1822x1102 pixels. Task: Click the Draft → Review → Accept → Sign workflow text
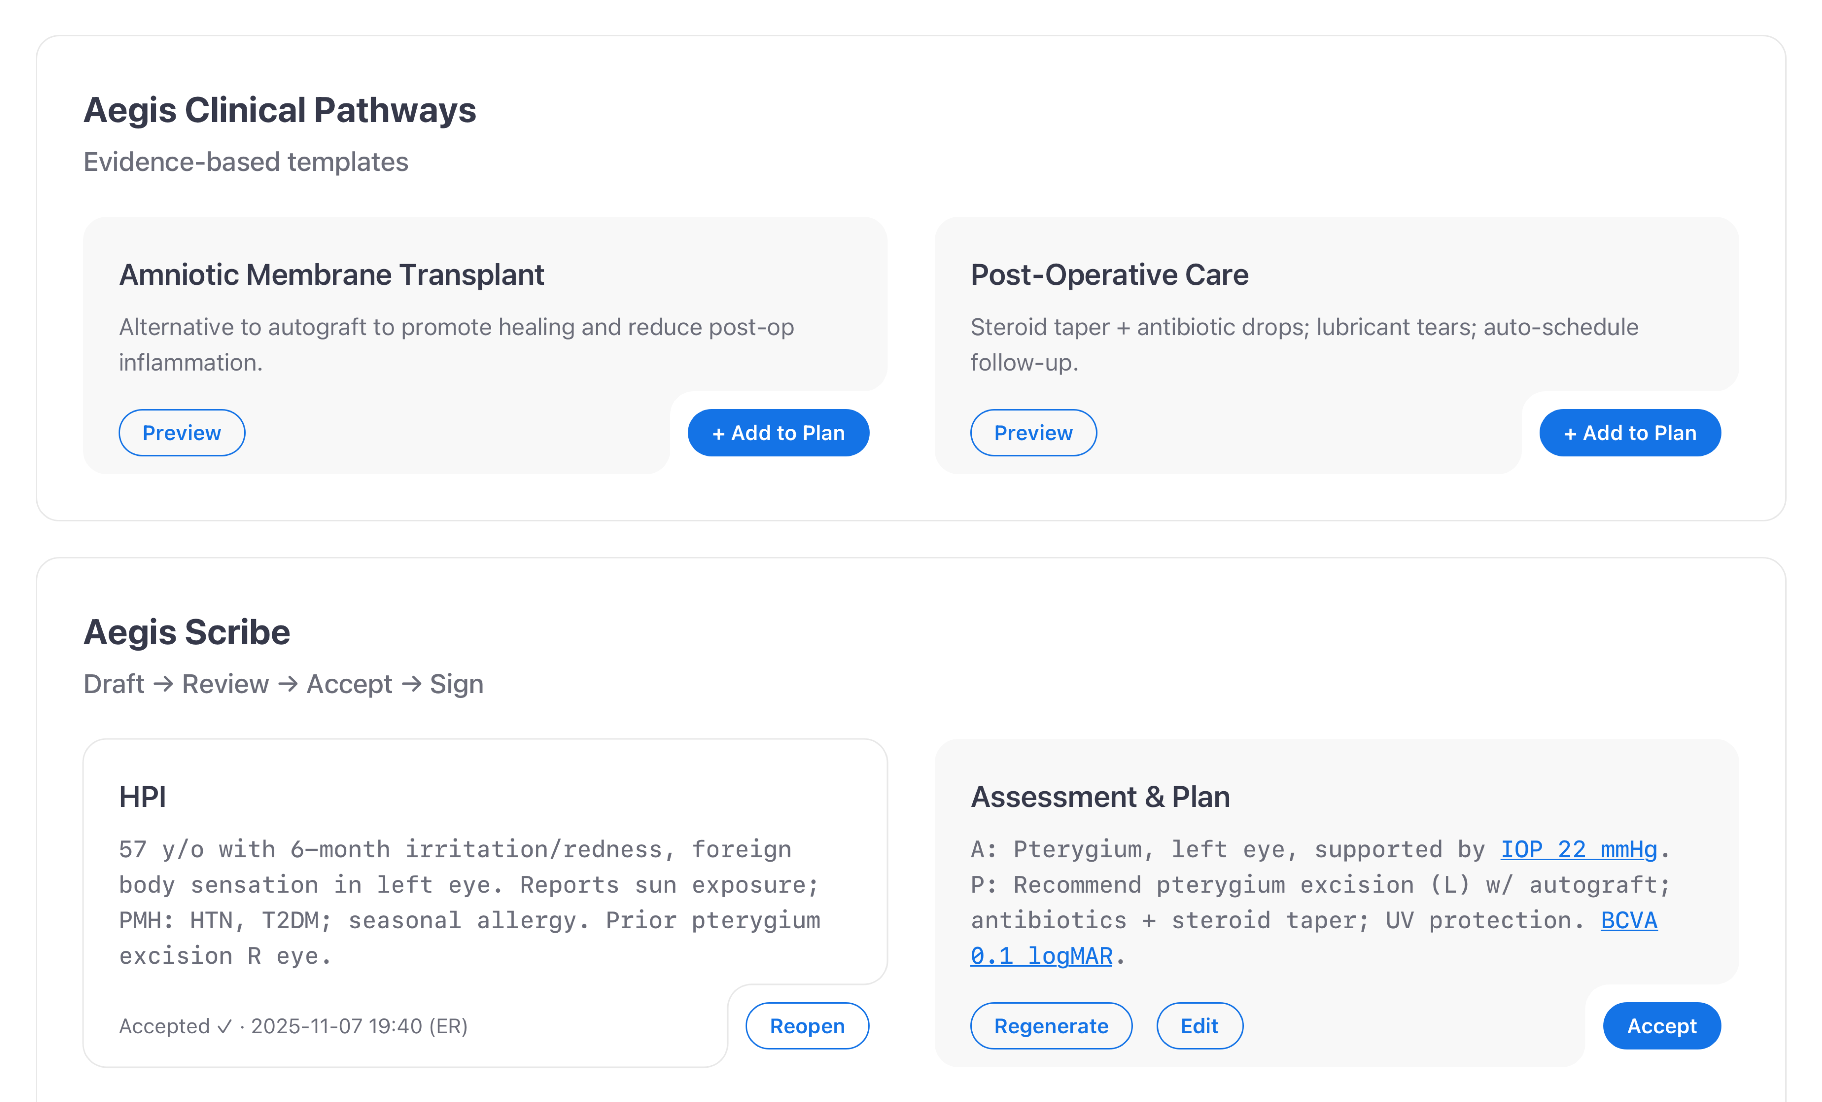click(x=283, y=684)
